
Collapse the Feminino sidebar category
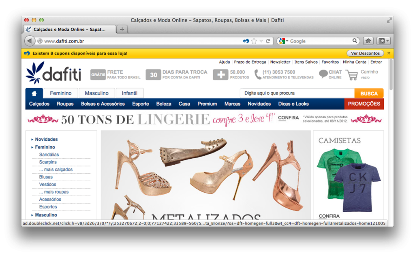tap(32, 147)
